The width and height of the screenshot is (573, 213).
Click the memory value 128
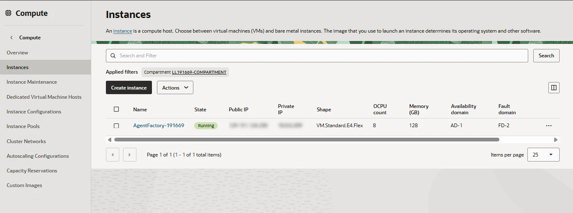[x=414, y=126]
